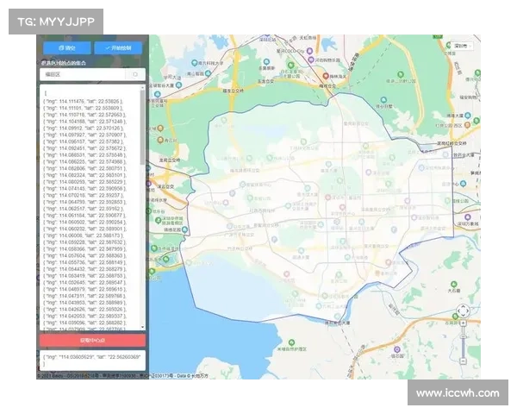Image resolution: width=517 pixels, height=414 pixels.
Task: Click the 开始绘制 start drawing button
Action: coord(118,48)
